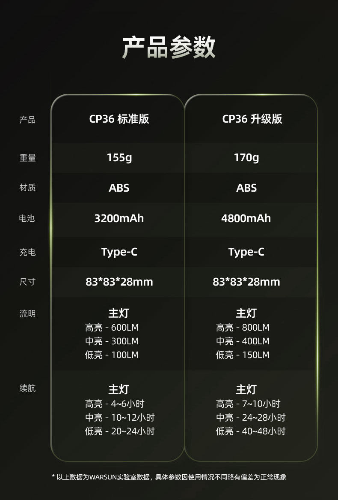Click the 电池 row label

pos(27,218)
